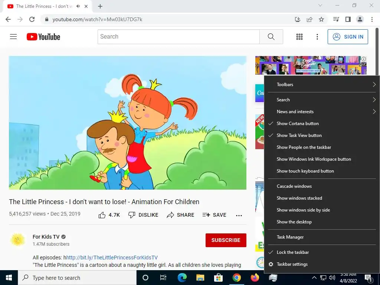
Task: Open a new browser tab
Action: pos(100,6)
